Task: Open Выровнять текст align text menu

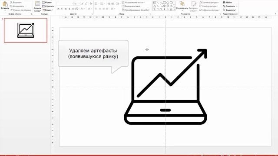Action: coord(132,6)
